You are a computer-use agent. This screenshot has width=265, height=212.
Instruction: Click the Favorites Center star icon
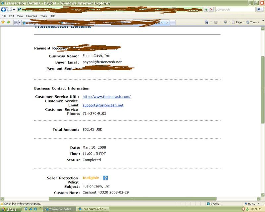pos(3,22)
